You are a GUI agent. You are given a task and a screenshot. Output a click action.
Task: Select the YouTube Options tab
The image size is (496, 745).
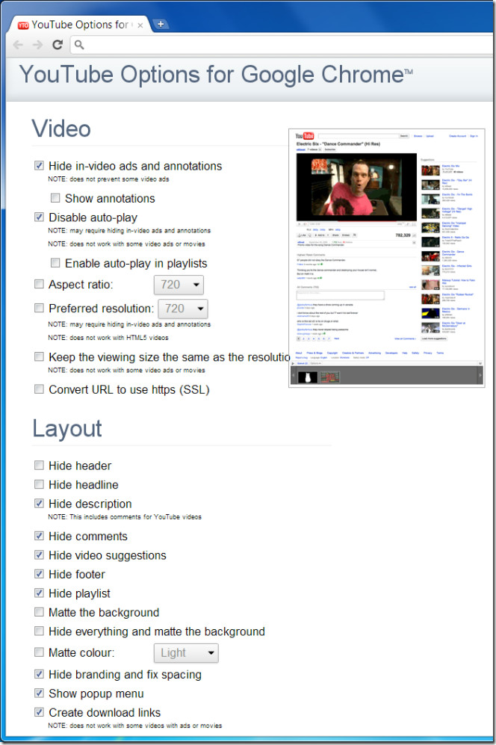[80, 25]
